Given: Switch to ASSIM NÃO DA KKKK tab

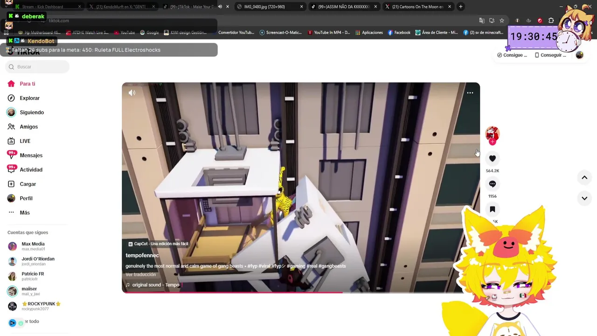Looking at the screenshot, I should coord(343,7).
